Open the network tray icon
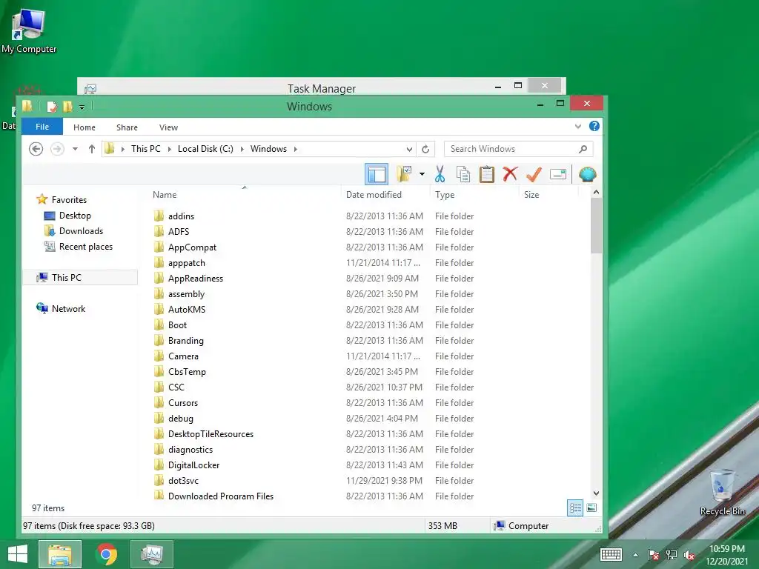The width and height of the screenshot is (759, 569). tap(672, 555)
